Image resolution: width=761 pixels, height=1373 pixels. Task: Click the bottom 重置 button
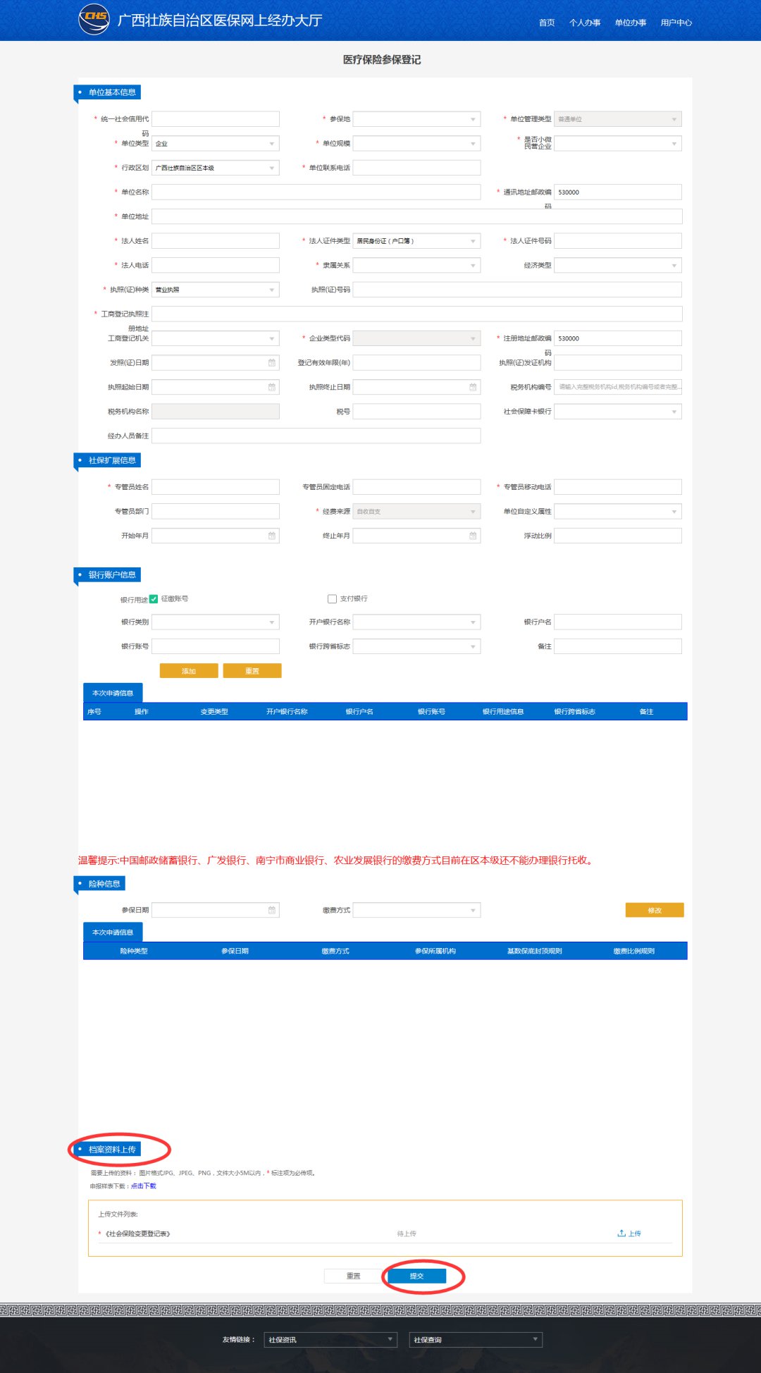pos(354,1276)
